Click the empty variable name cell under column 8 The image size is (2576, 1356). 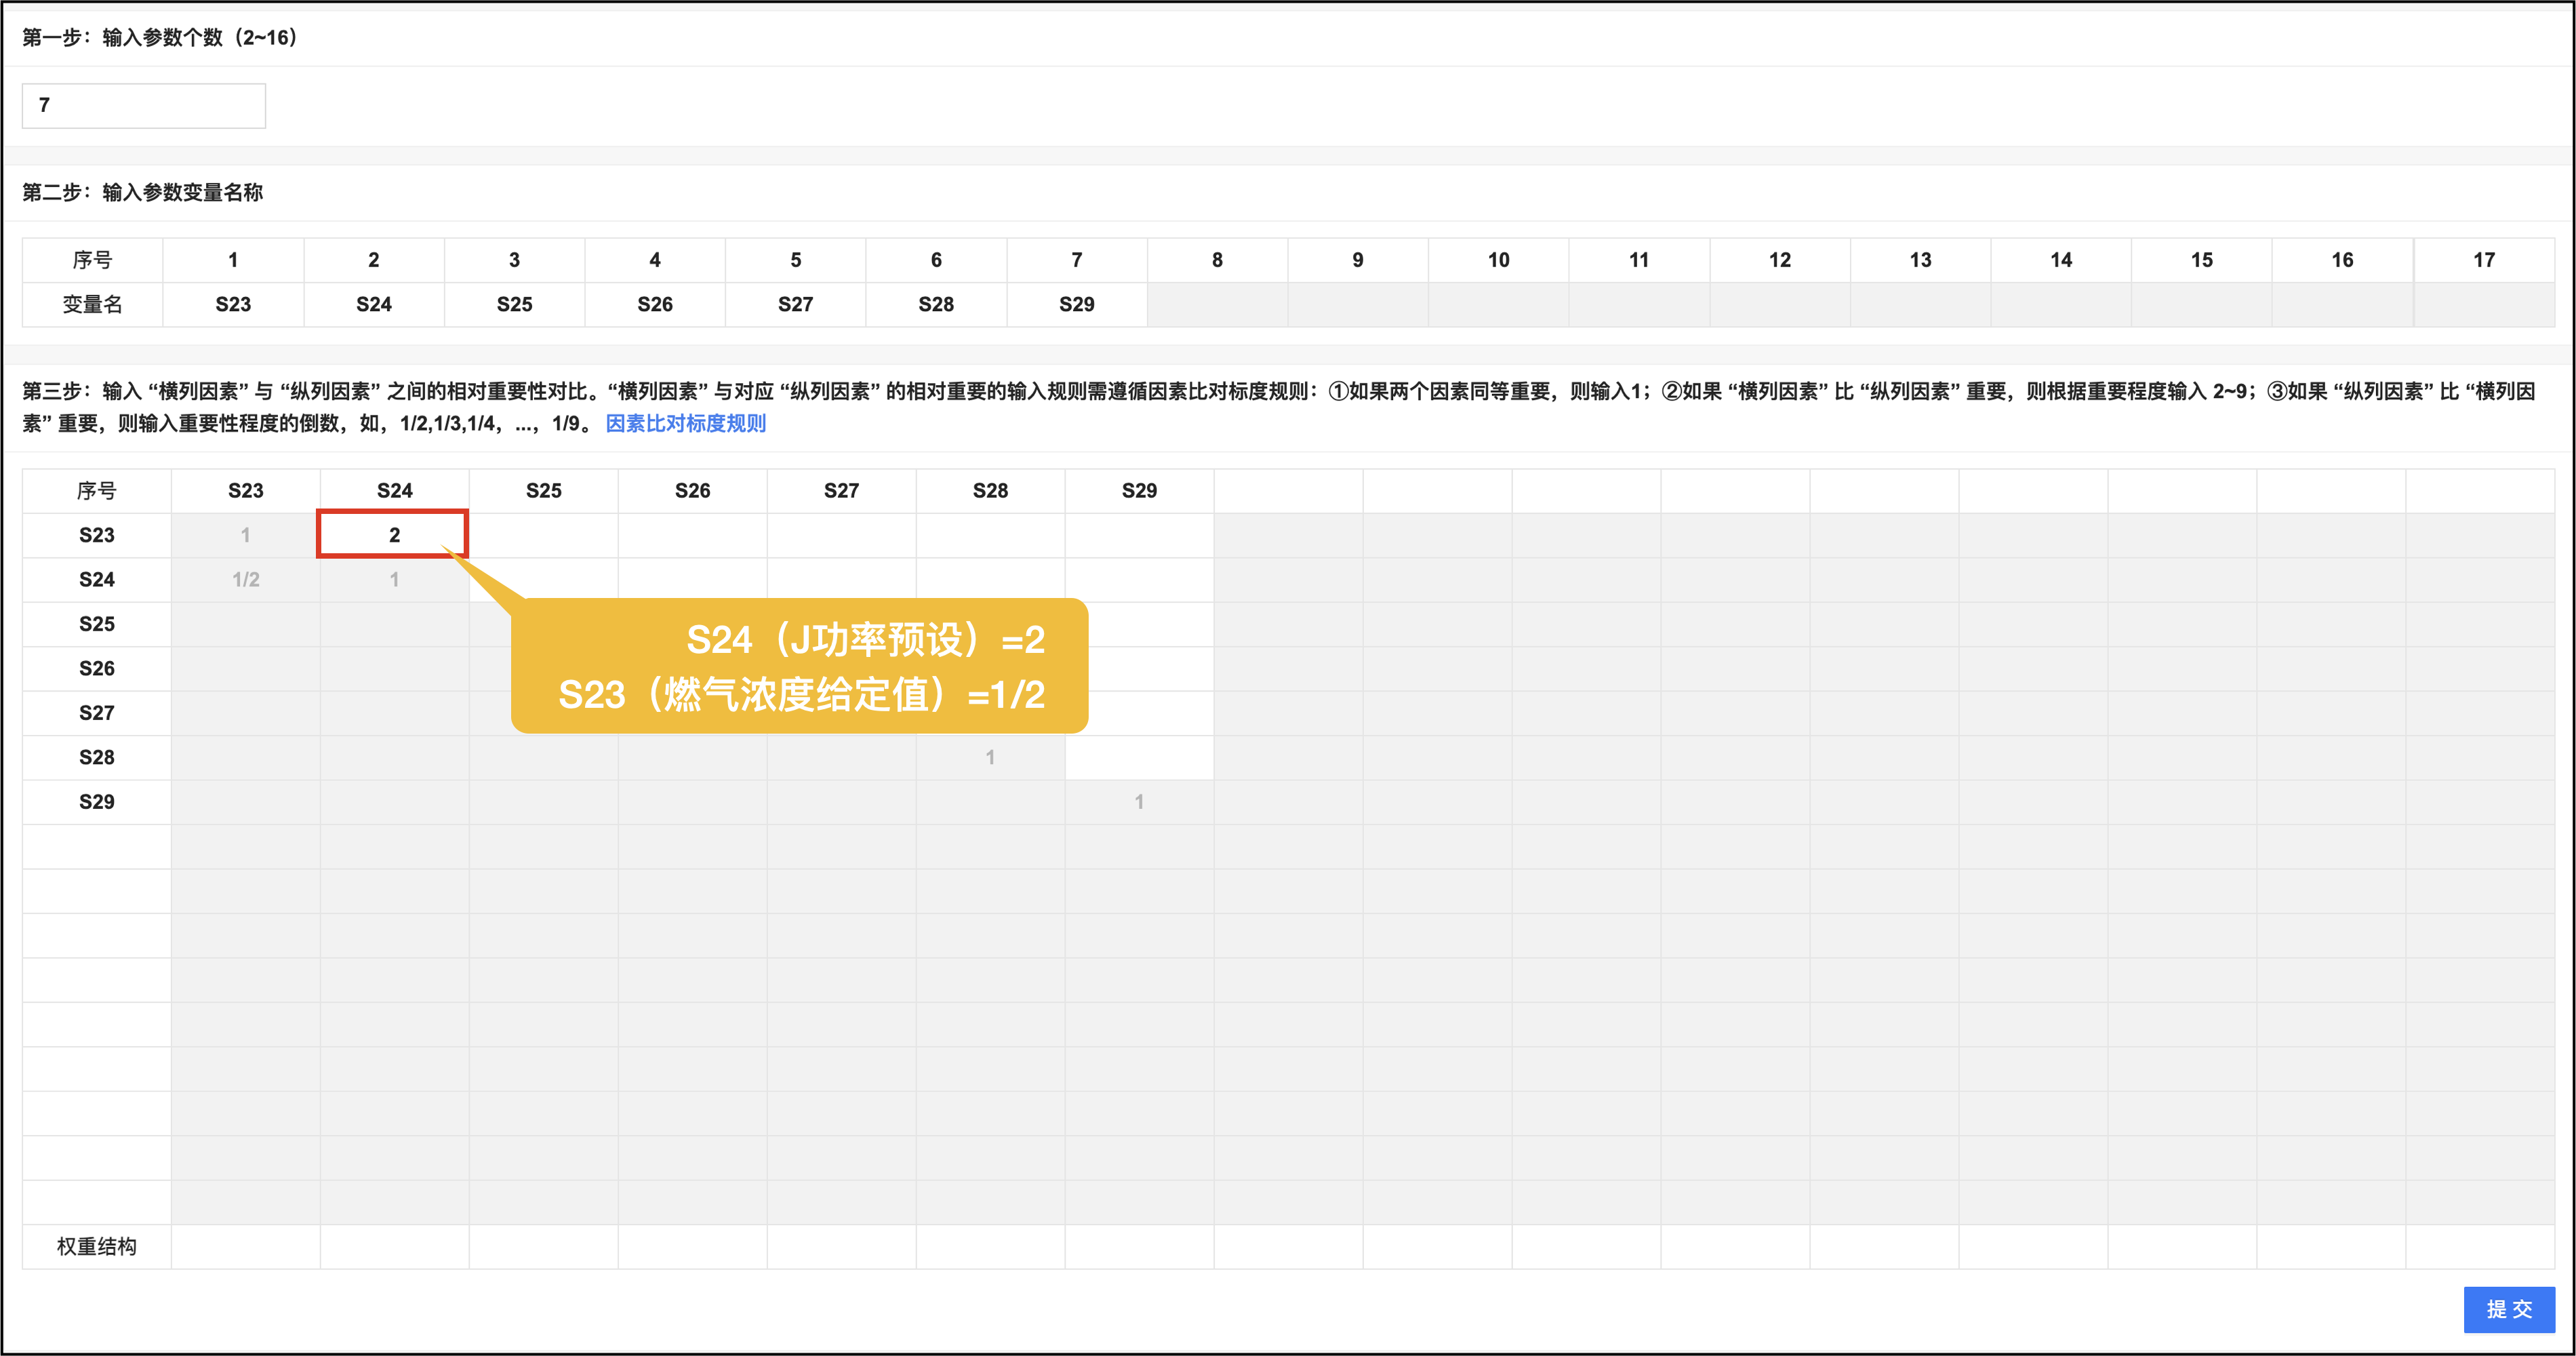coord(1217,304)
